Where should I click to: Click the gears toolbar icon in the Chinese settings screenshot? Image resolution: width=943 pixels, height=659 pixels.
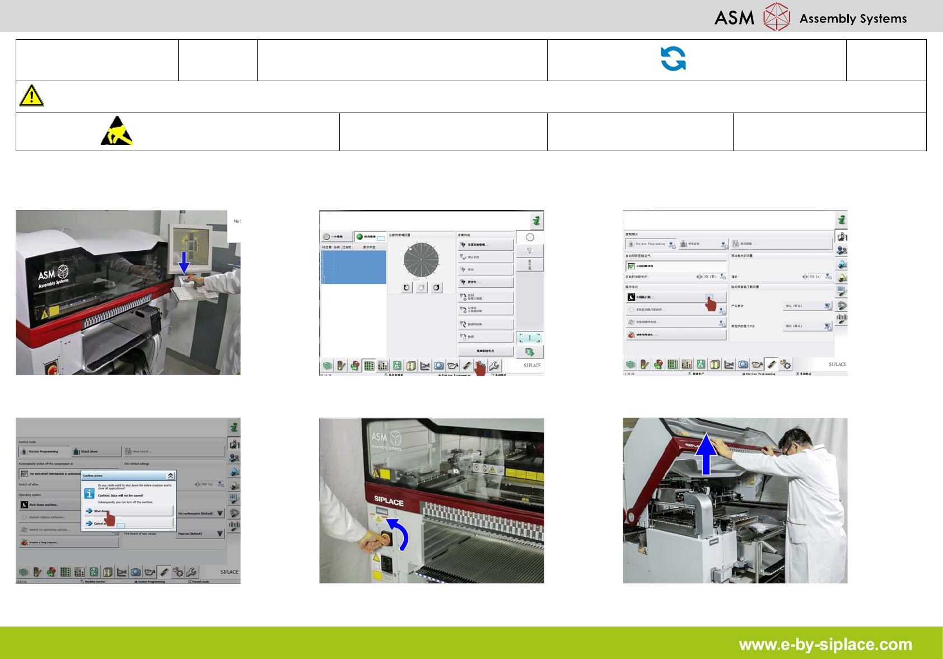(786, 364)
